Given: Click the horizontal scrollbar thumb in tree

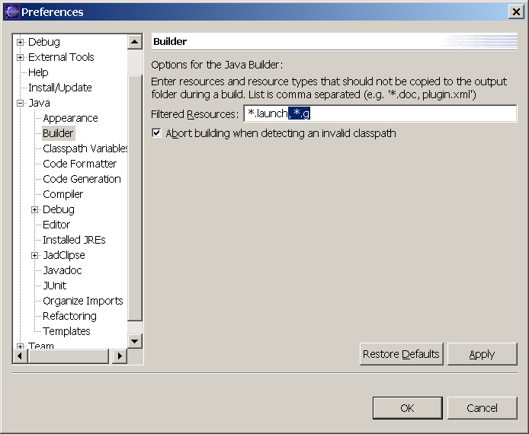Looking at the screenshot, I should [69, 356].
